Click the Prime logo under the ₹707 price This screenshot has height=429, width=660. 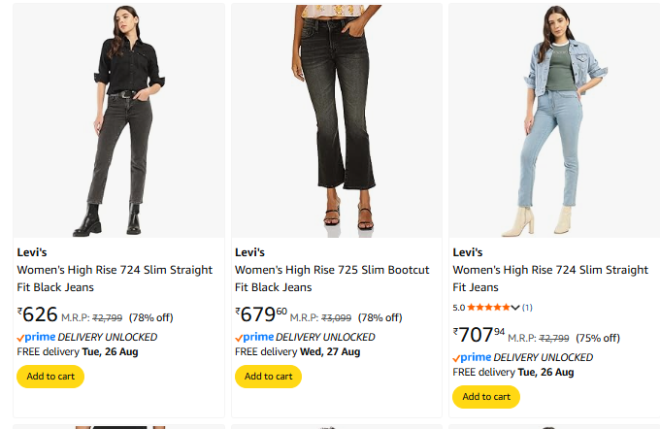[x=472, y=357]
